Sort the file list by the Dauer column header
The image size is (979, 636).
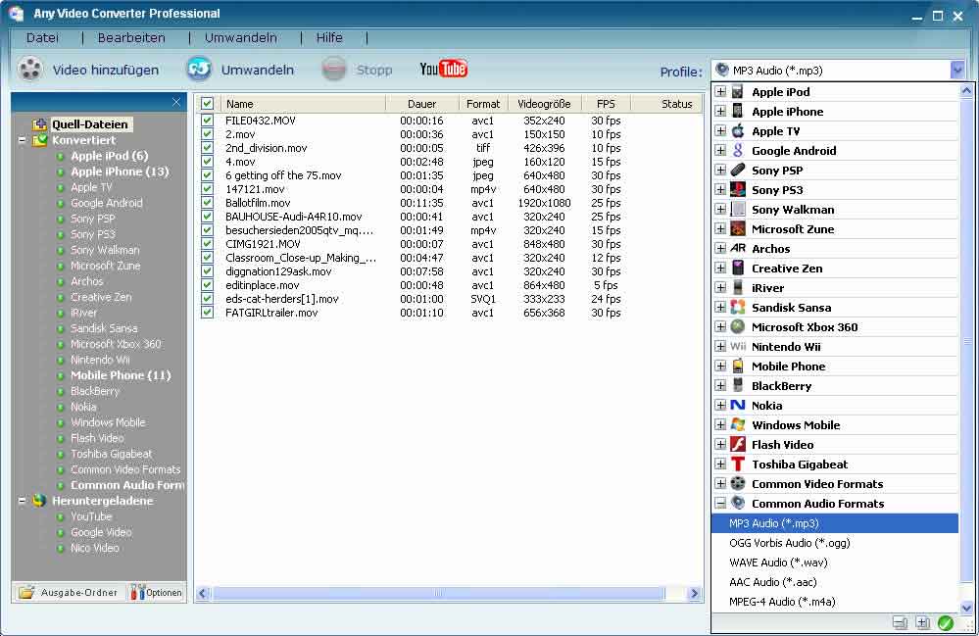coord(422,104)
